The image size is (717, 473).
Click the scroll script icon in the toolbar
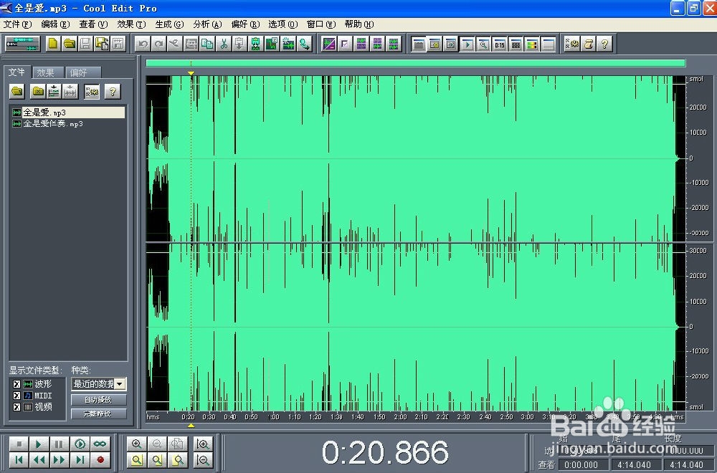[589, 44]
